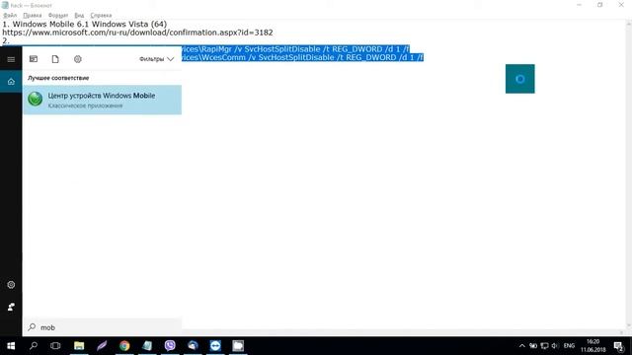The image size is (632, 355).
Task: Open Google Chrome from taskbar
Action: click(x=124, y=346)
